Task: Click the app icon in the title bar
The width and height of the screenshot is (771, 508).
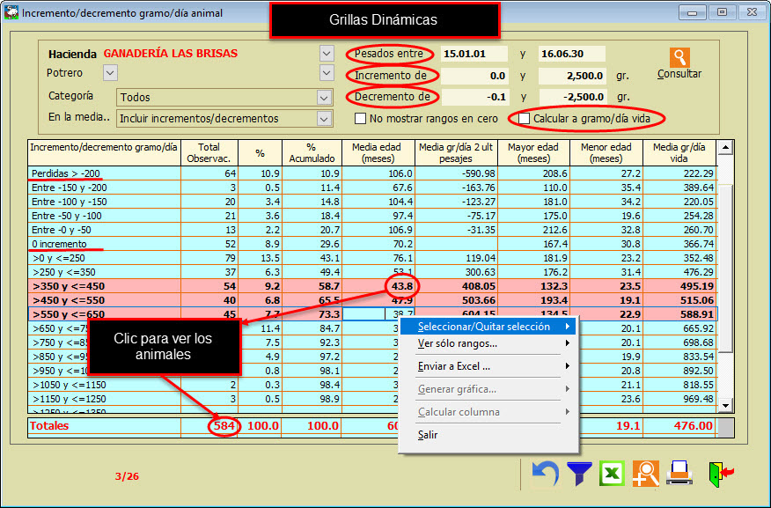Action: [11, 13]
